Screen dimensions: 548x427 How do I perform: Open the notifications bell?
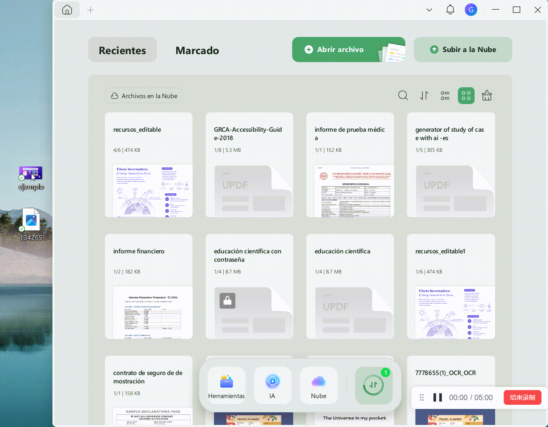(450, 10)
